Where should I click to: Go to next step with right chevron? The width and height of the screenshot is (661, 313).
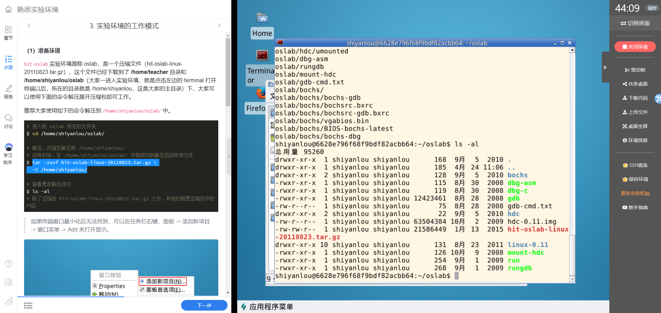click(x=219, y=26)
